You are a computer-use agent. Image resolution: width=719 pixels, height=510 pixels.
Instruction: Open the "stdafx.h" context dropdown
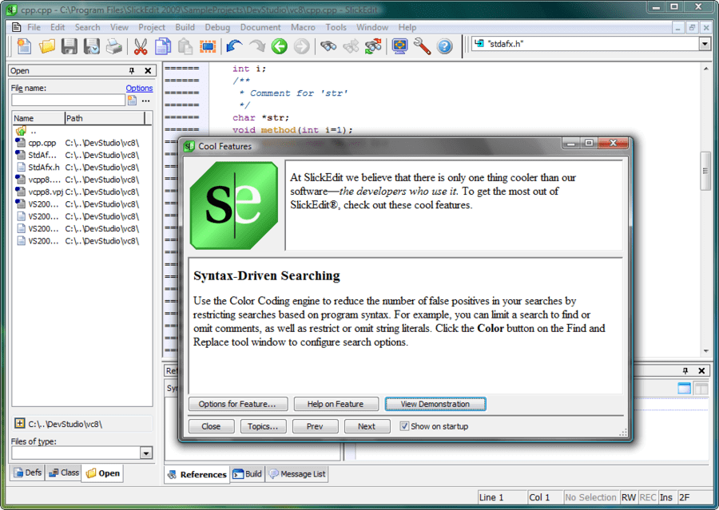point(705,44)
